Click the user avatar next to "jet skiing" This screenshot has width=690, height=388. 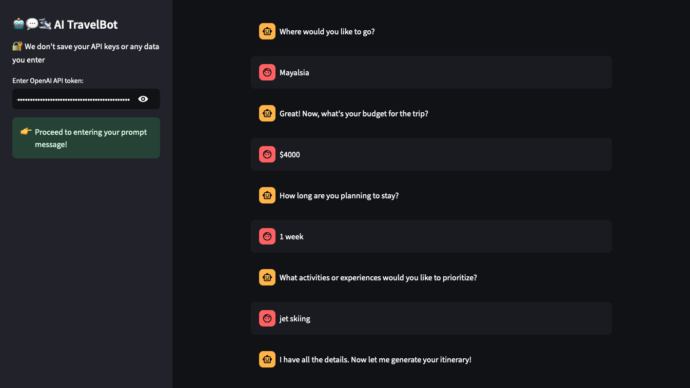(267, 318)
